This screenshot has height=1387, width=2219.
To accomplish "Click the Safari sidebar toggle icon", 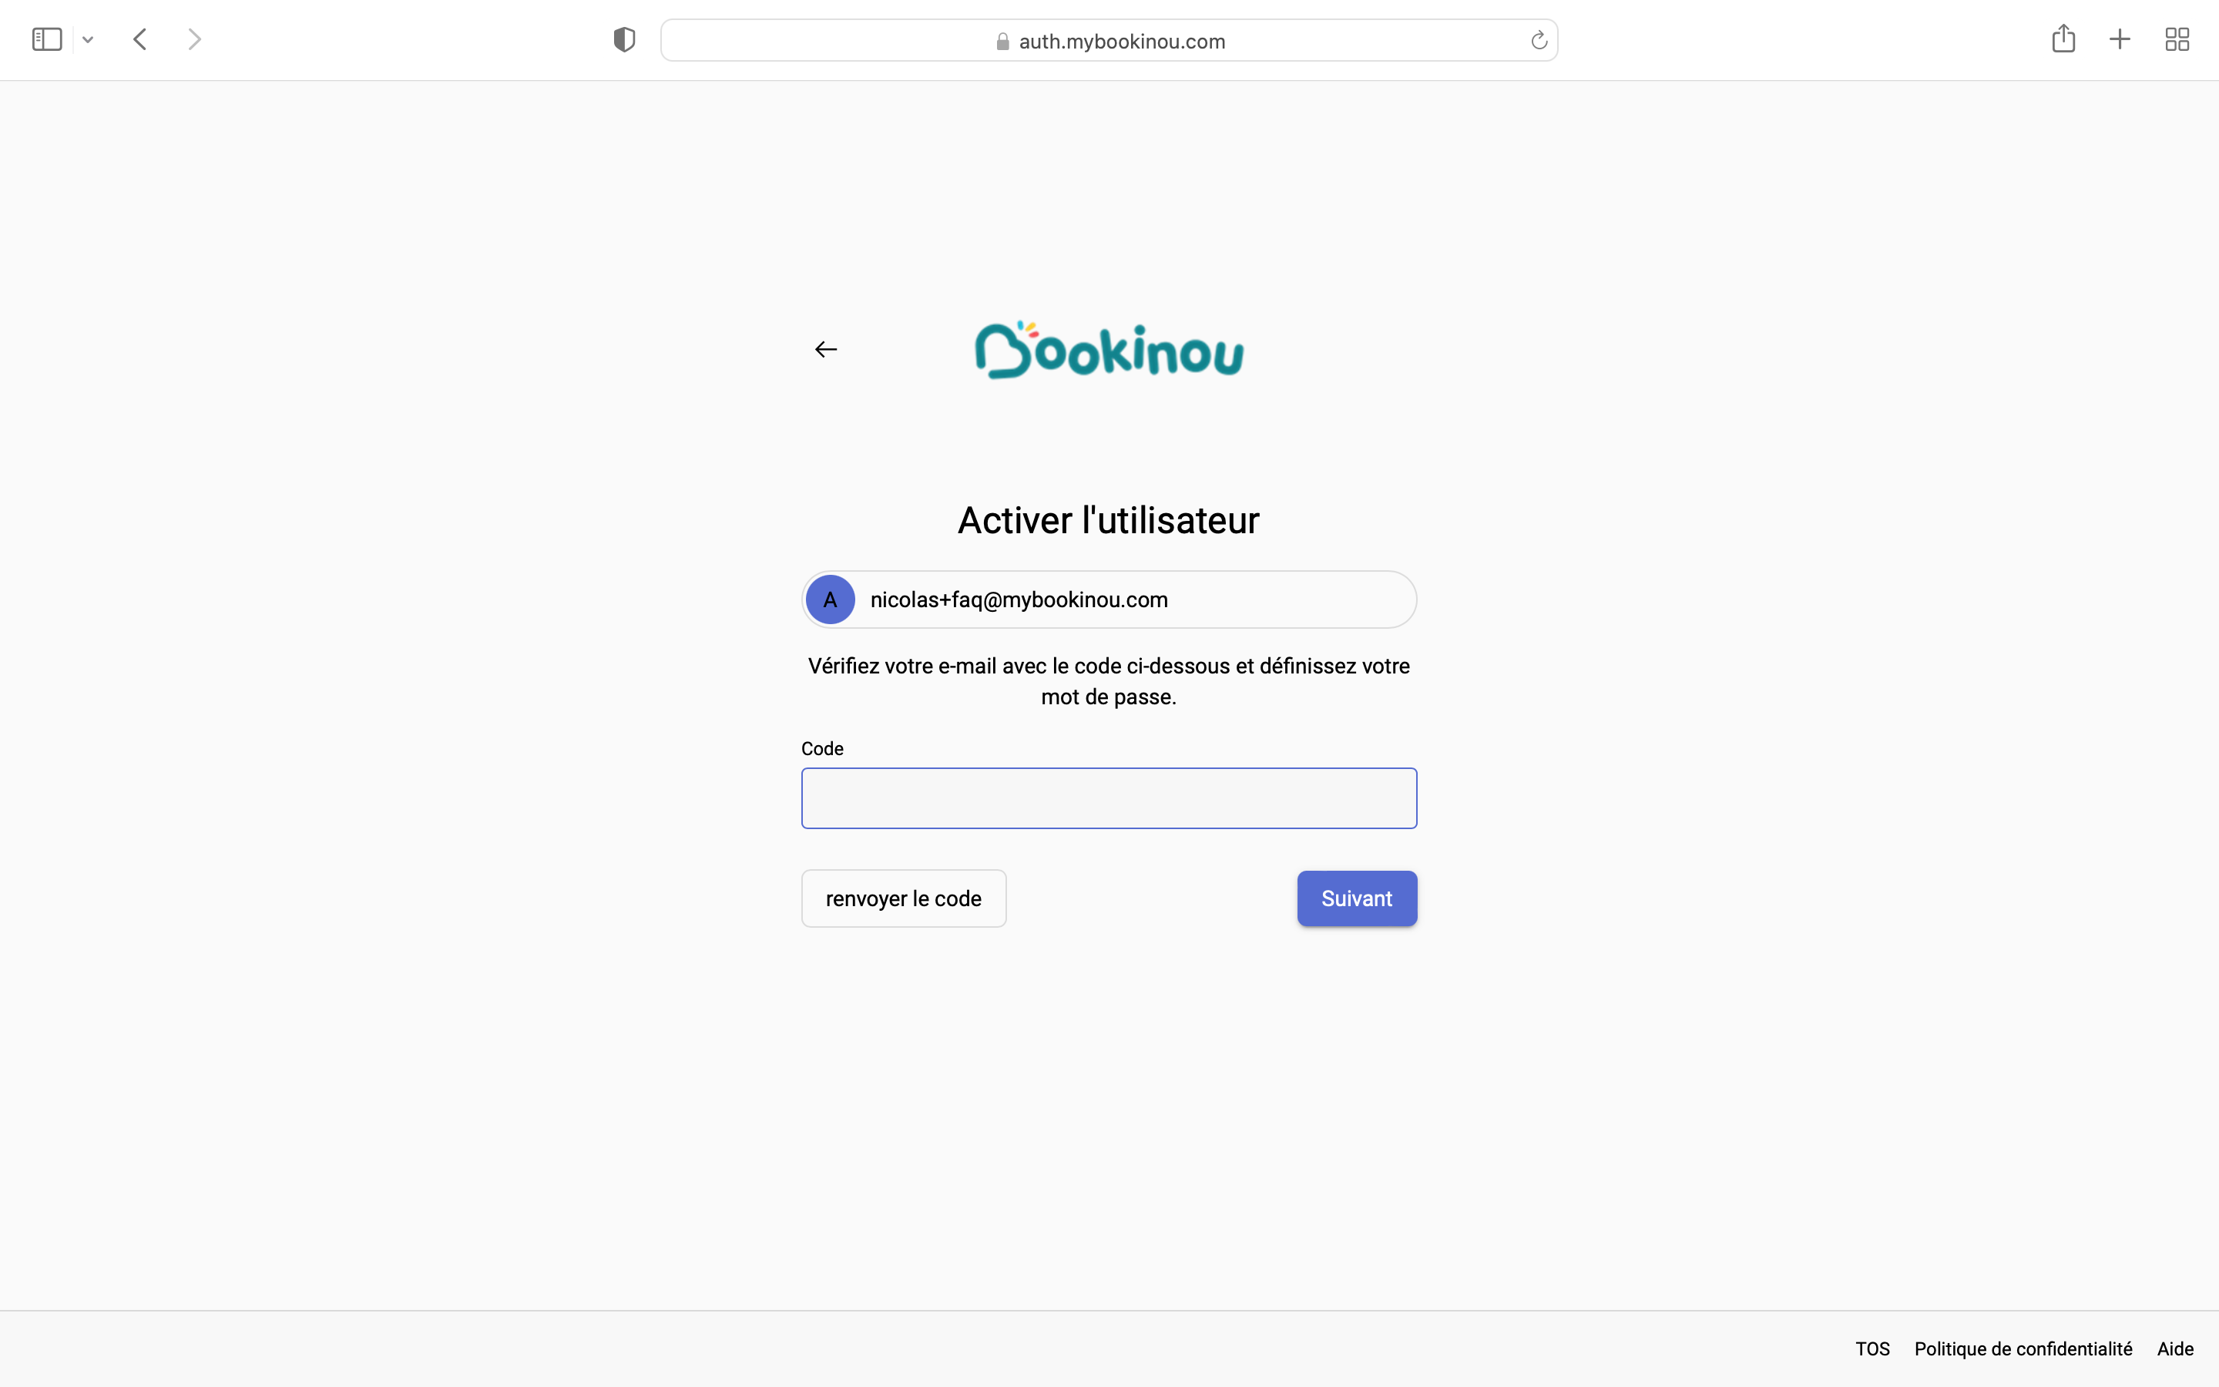I will coord(47,39).
